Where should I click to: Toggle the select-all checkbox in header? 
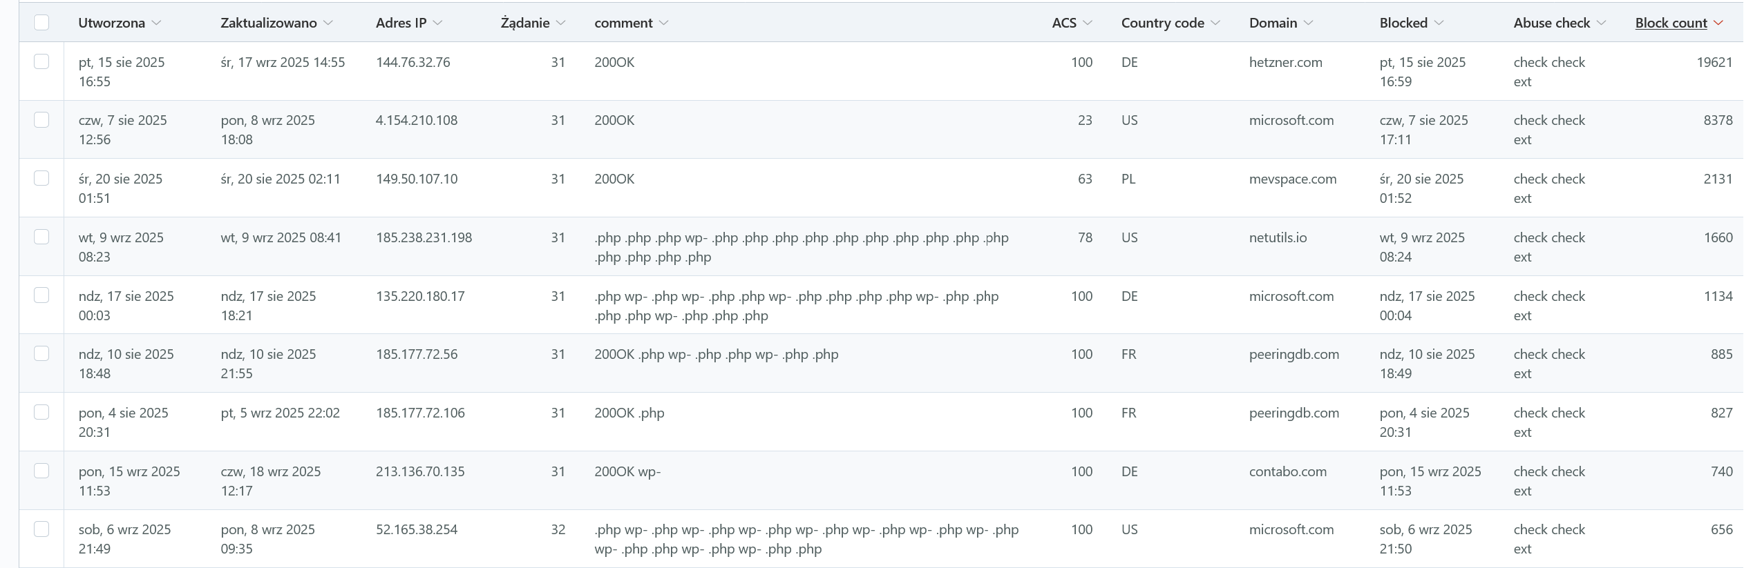pyautogui.click(x=41, y=23)
